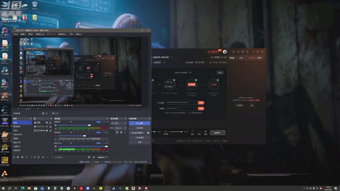Copy the stream key with the orange button
The height and width of the screenshot is (191, 340).
[201, 108]
